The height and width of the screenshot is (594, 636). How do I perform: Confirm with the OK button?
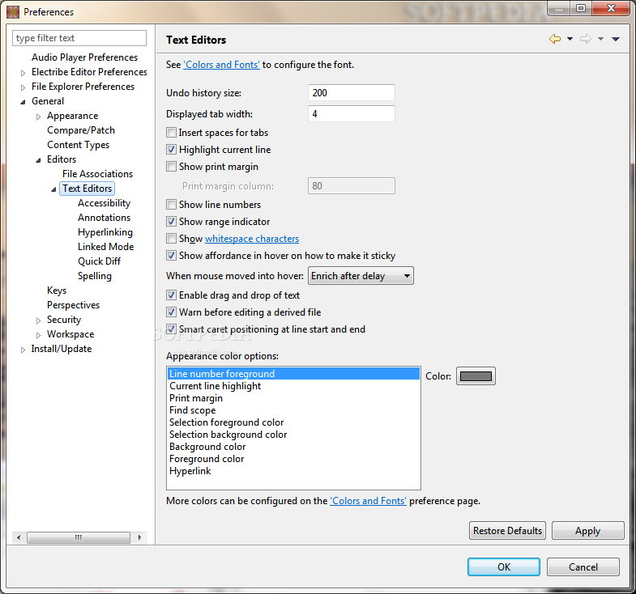tap(504, 566)
